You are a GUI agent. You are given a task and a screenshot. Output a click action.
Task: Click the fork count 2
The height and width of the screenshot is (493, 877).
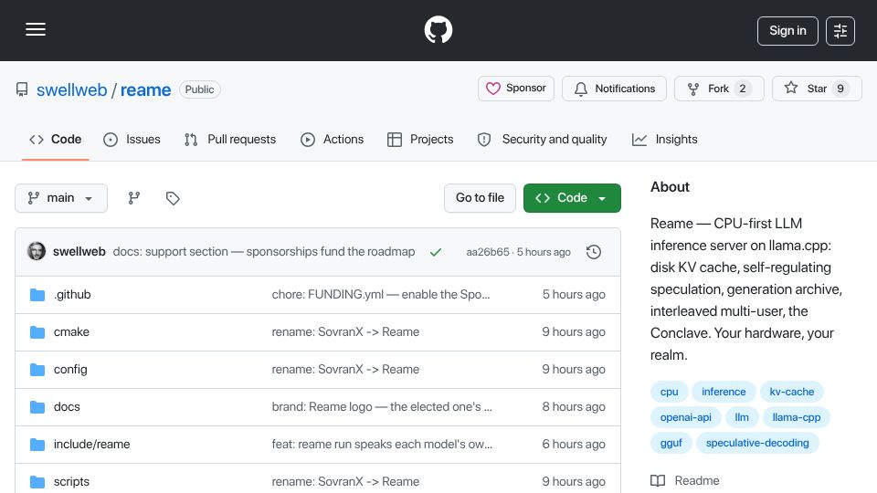coord(743,89)
